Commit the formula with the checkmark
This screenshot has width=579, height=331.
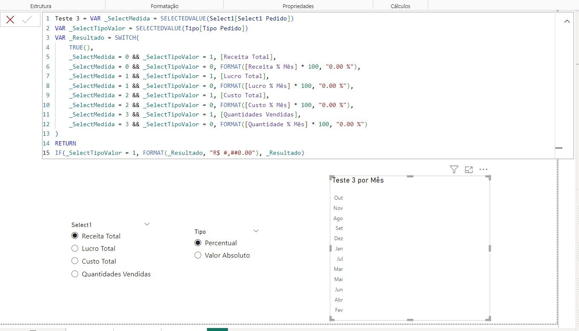coord(27,20)
